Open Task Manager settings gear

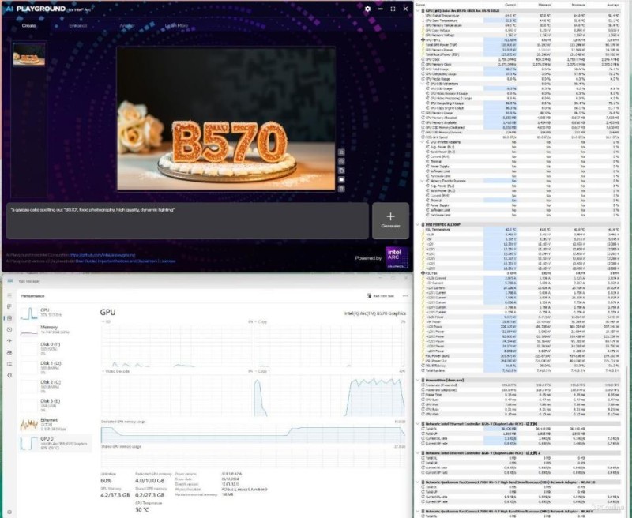pyautogui.click(x=7, y=510)
